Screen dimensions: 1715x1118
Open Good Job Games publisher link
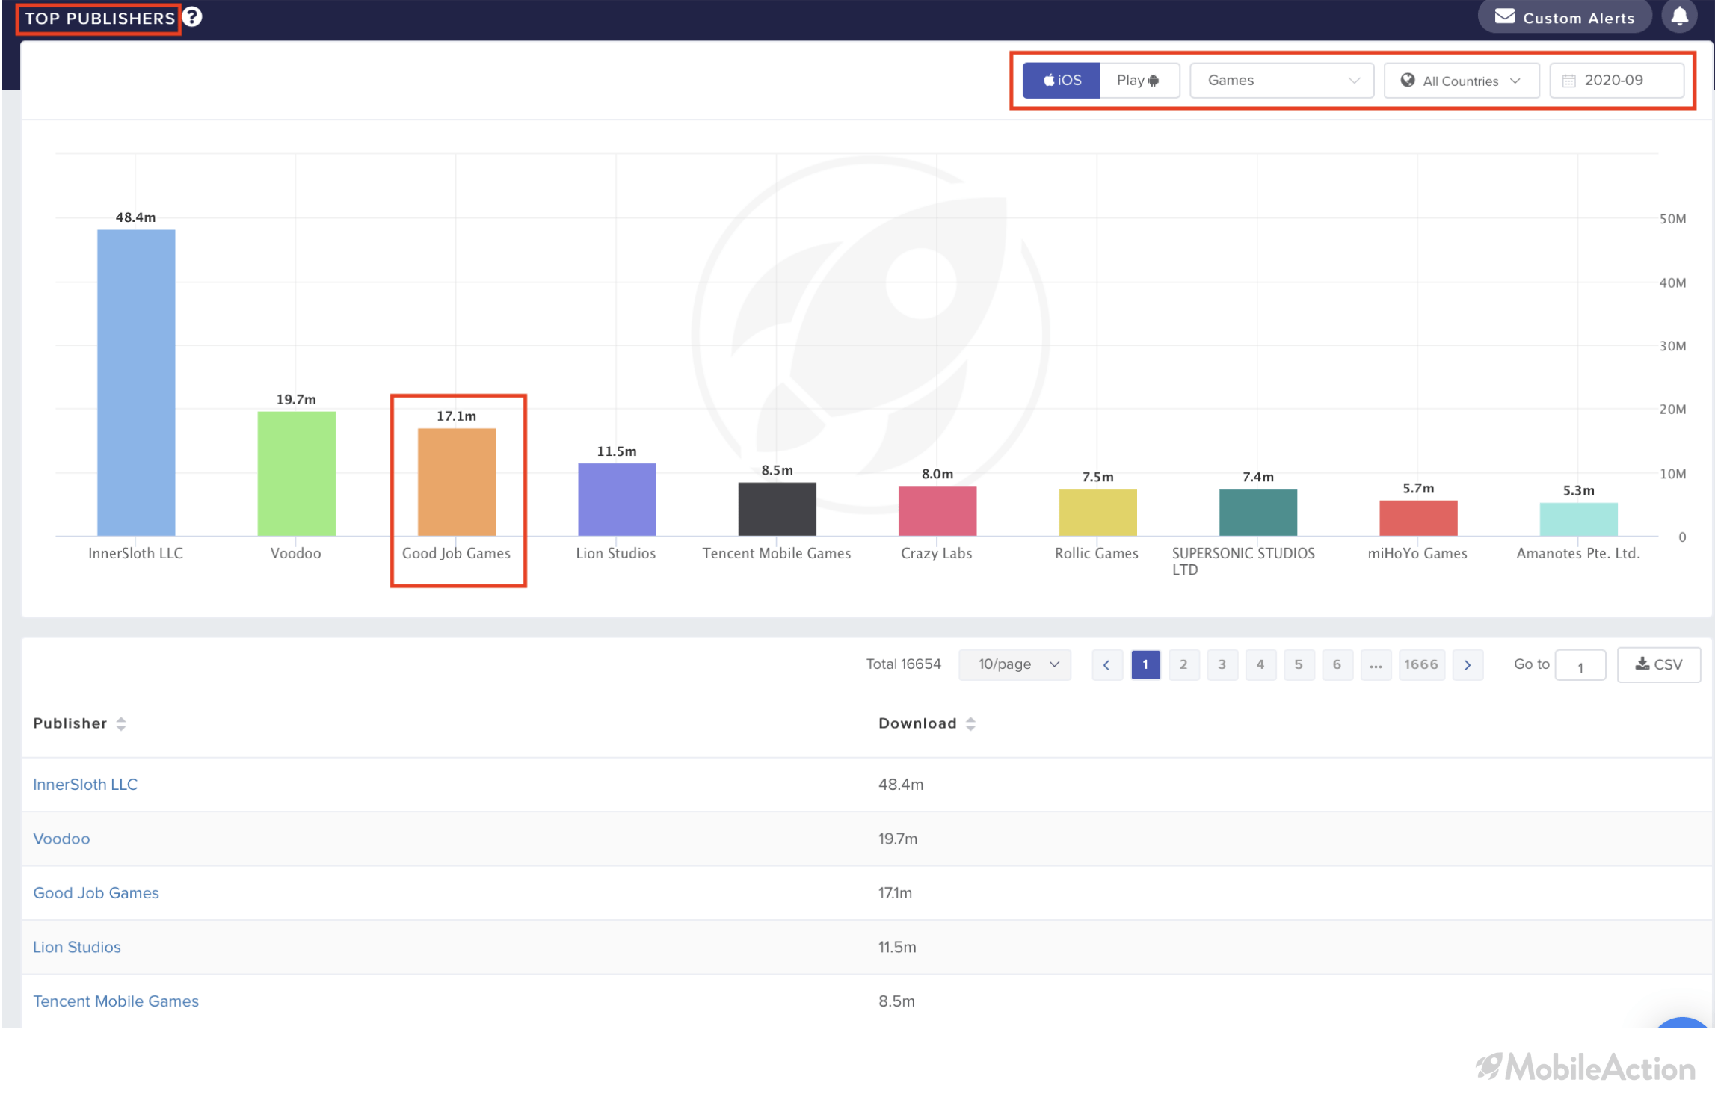(96, 892)
